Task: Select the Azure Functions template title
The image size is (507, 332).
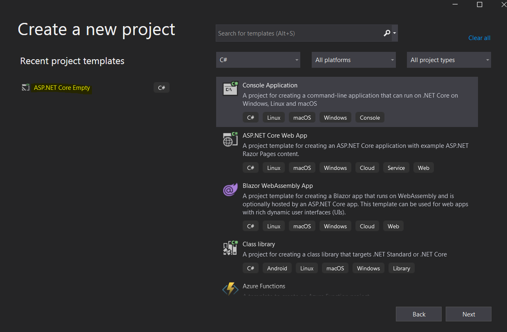Action: [x=264, y=286]
